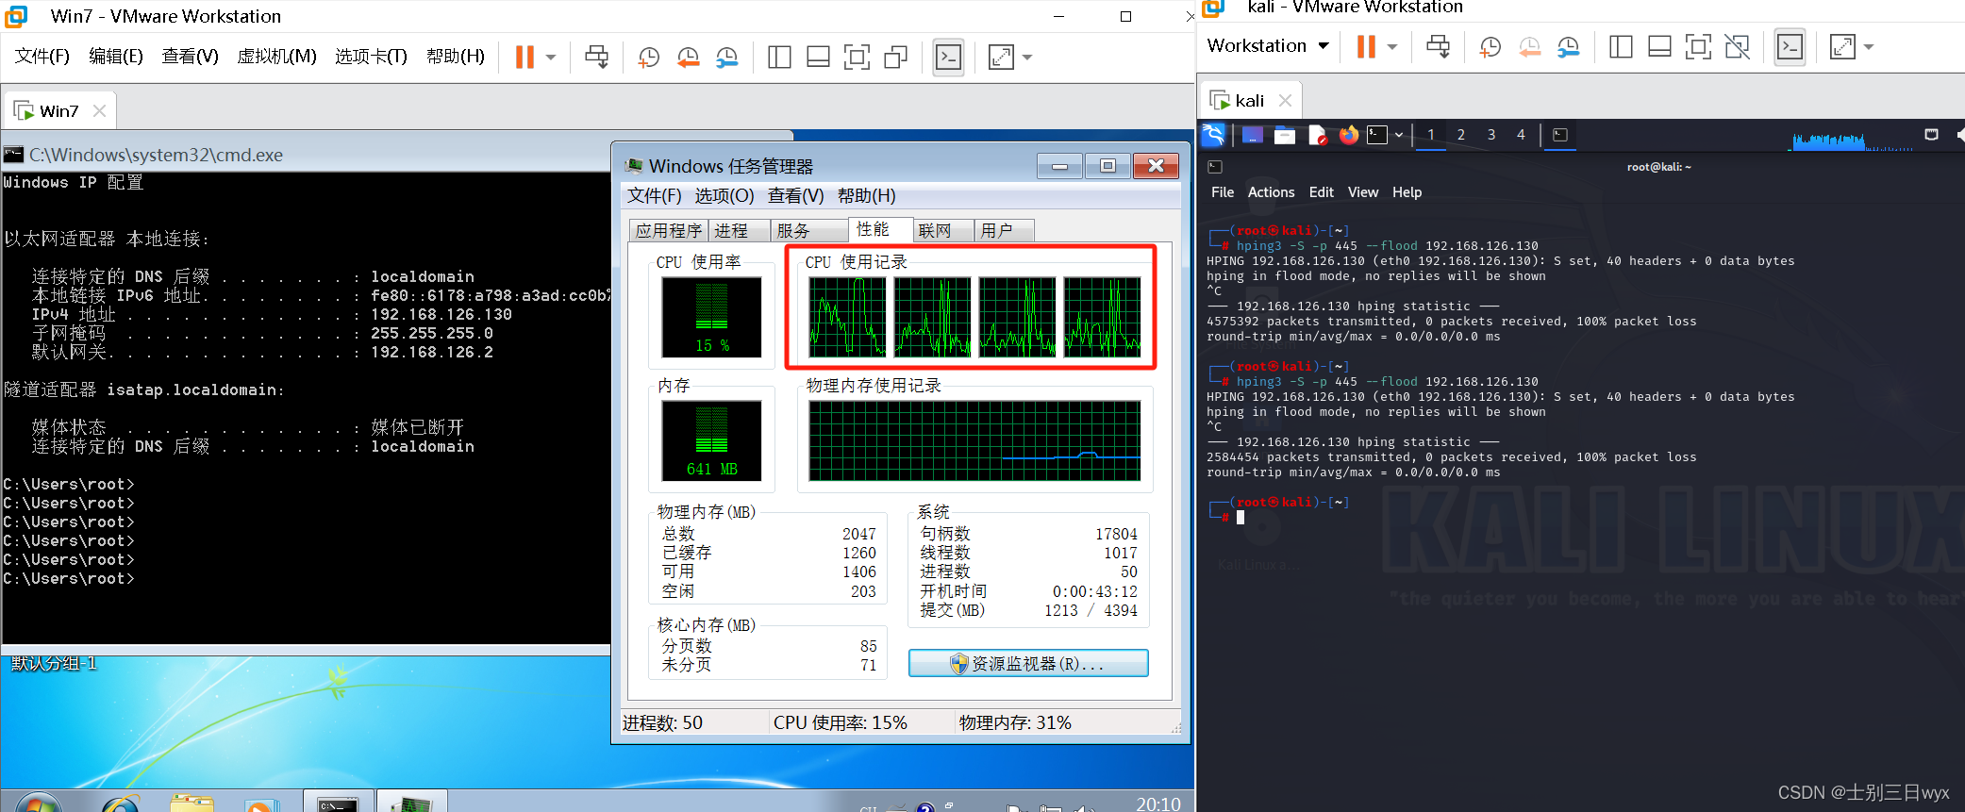Pause the Win7 virtual machine
This screenshot has width=1965, height=812.
[x=525, y=58]
